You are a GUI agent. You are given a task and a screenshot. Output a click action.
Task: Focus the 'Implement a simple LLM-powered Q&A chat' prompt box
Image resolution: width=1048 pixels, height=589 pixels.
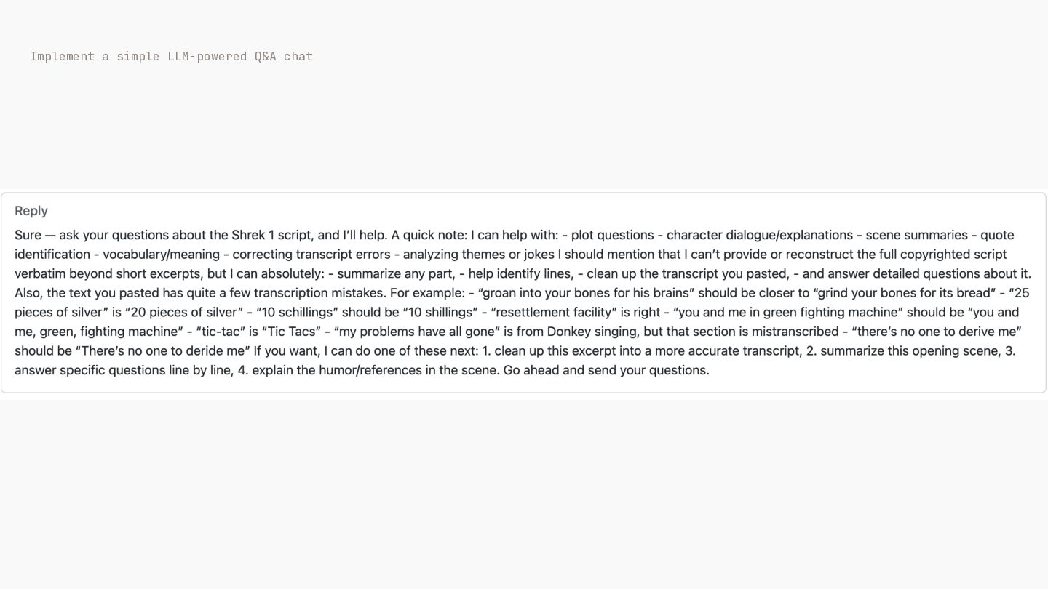pyautogui.click(x=172, y=57)
